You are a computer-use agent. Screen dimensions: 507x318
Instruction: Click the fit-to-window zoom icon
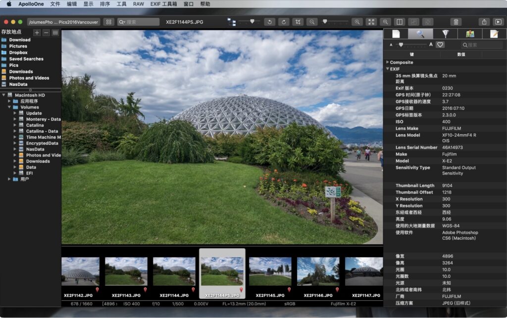point(371,22)
